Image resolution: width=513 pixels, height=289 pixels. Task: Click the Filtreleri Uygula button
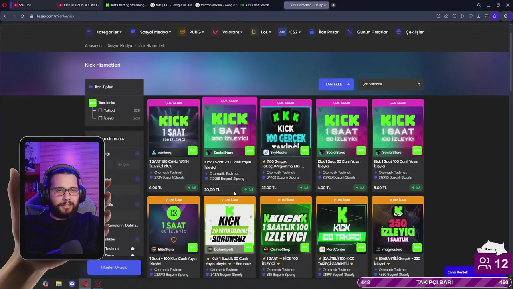(x=114, y=267)
